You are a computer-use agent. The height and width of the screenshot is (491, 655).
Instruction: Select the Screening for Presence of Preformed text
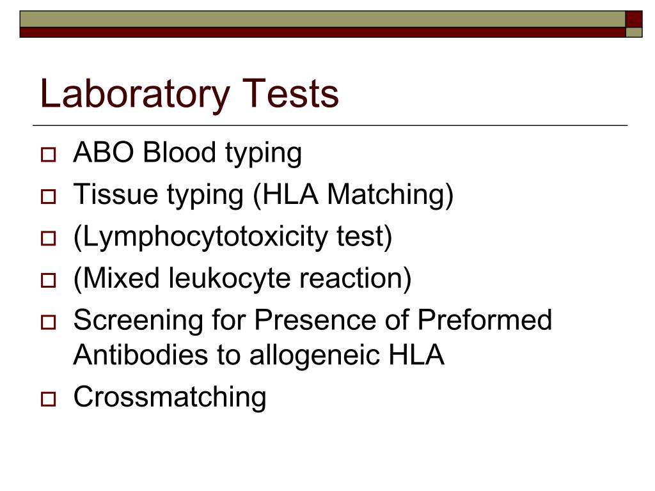point(313,320)
